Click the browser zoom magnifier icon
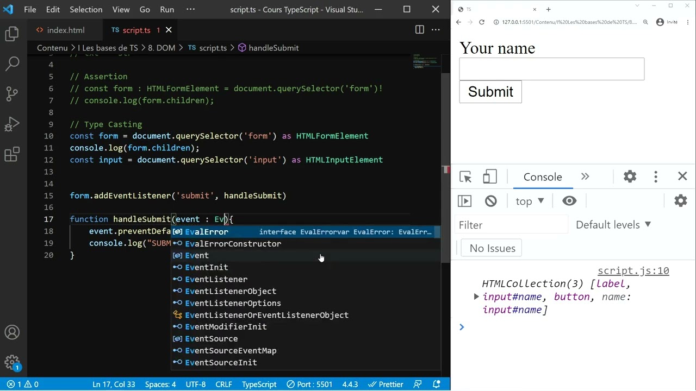The image size is (696, 391). click(x=645, y=22)
